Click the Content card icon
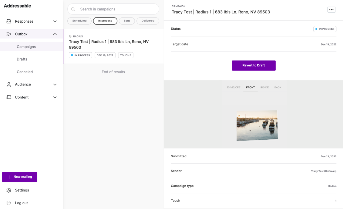 (9, 97)
